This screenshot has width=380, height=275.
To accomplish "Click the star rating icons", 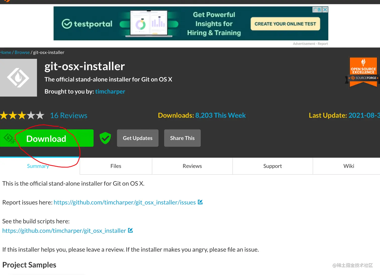I will point(22,116).
